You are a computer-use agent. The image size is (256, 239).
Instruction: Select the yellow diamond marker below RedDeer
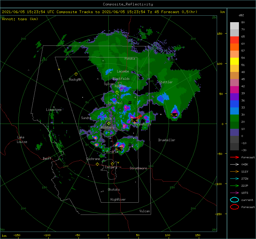[117, 92]
